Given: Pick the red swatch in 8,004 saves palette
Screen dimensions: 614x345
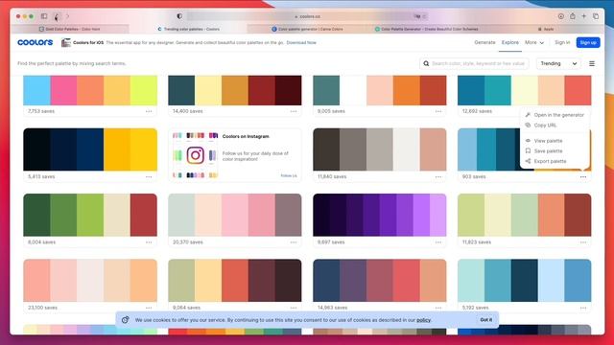Looking at the screenshot, I should [144, 215].
